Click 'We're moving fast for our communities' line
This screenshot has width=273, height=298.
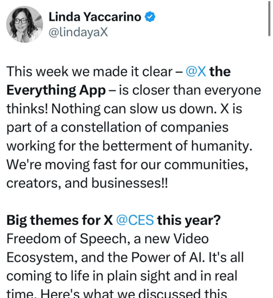coord(128,165)
